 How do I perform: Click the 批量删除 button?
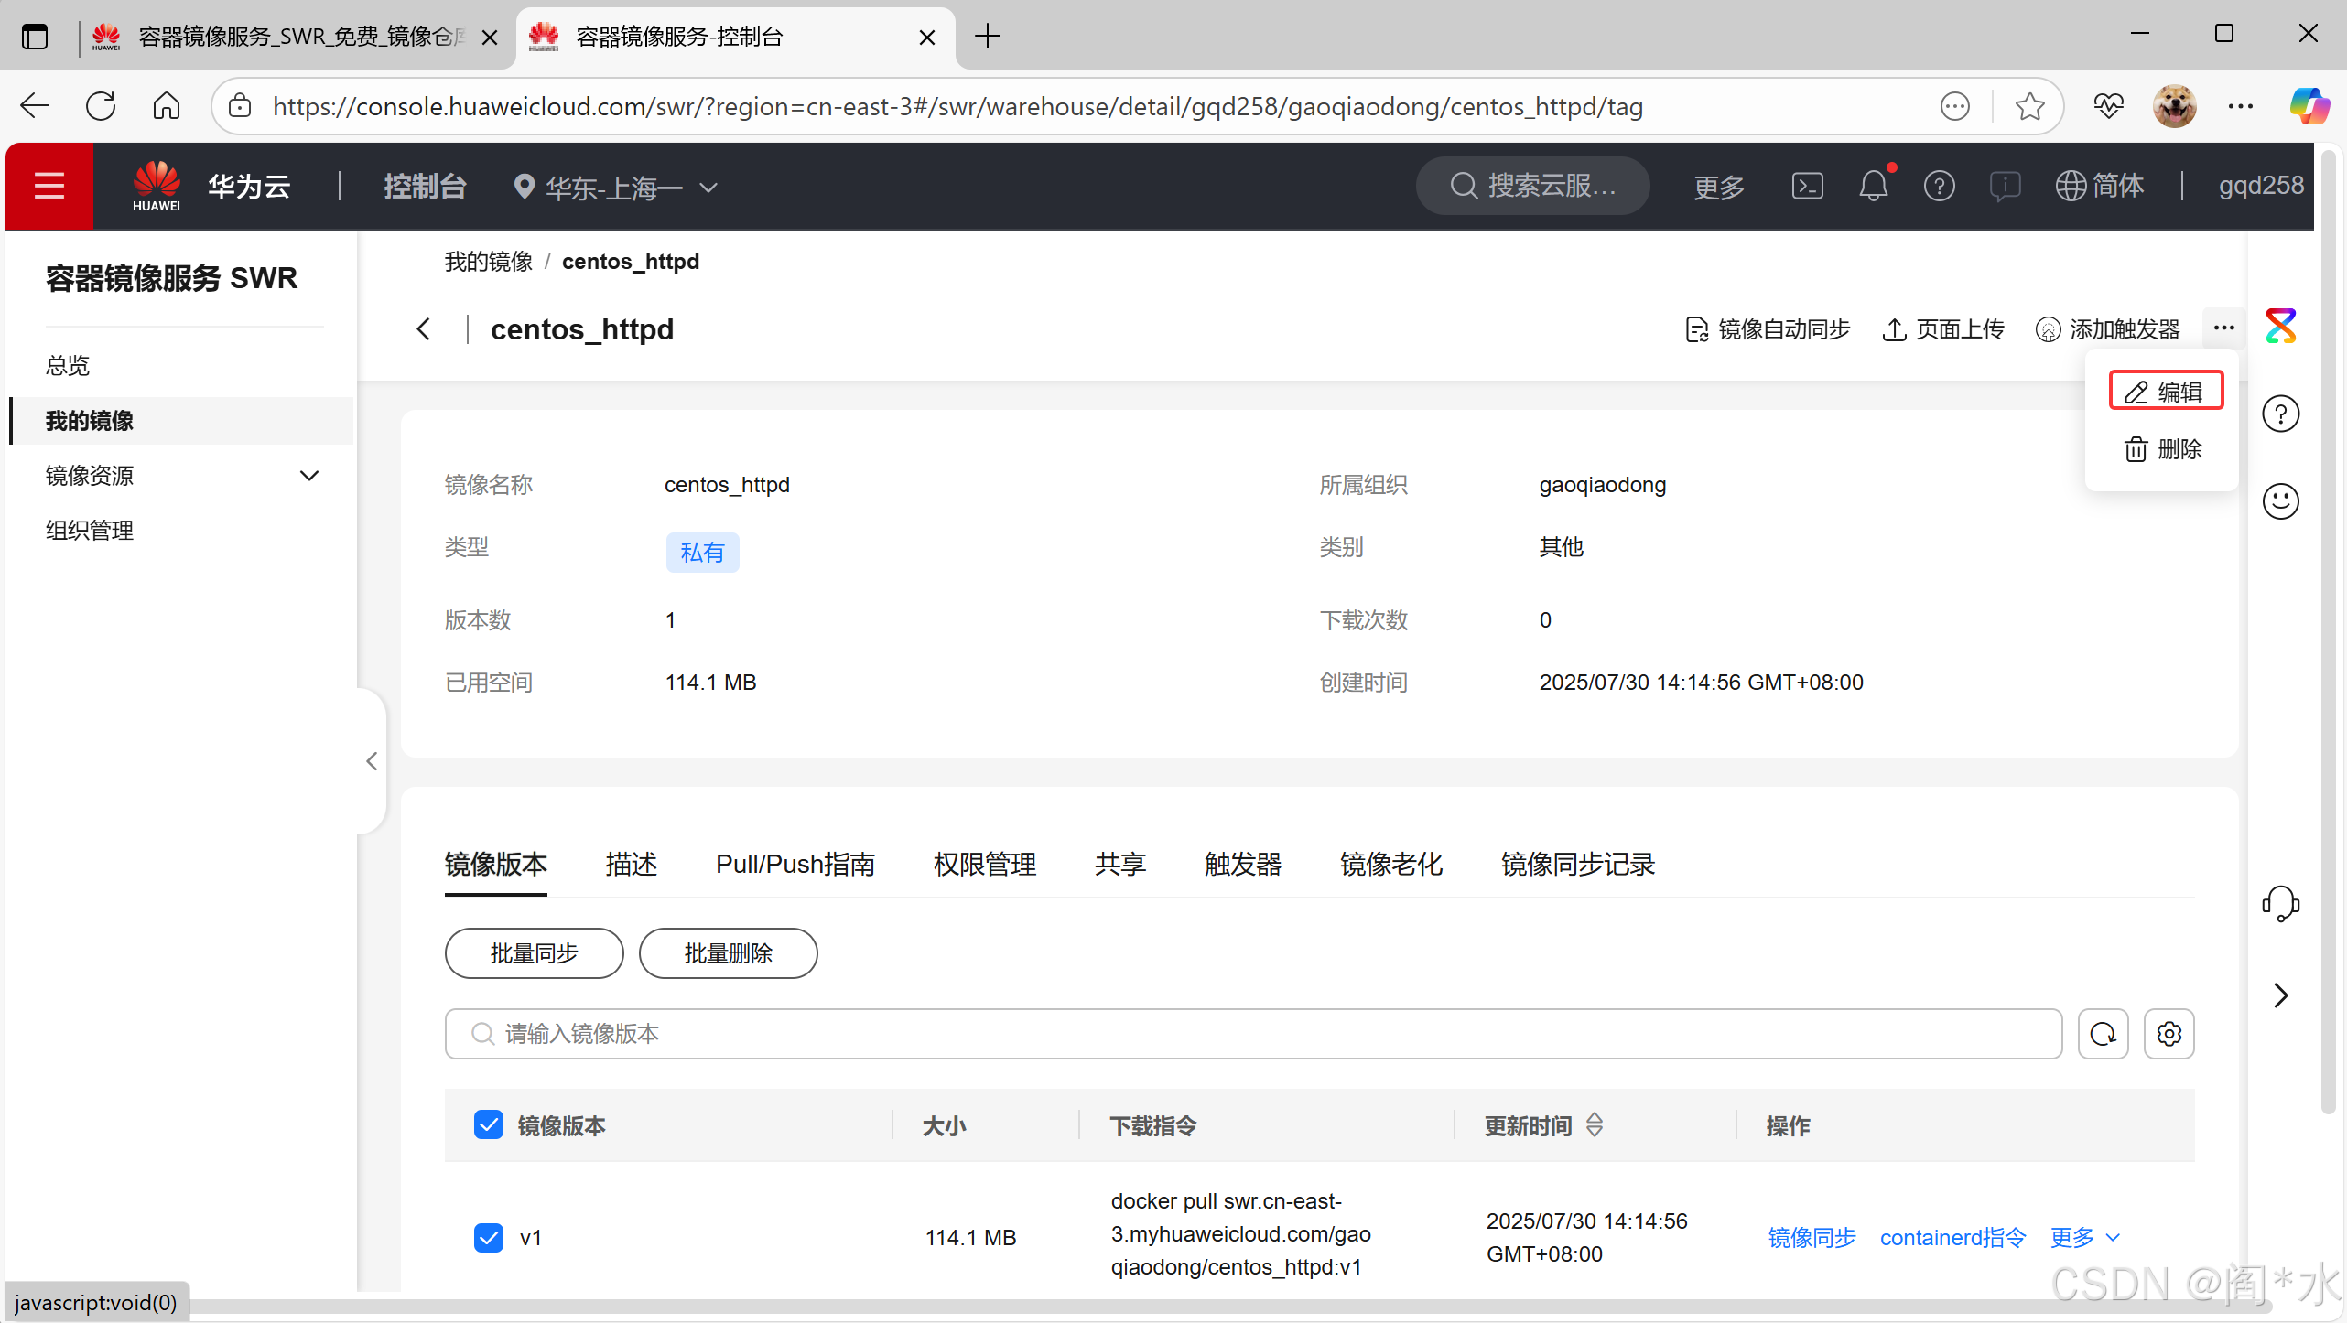[x=728, y=953]
